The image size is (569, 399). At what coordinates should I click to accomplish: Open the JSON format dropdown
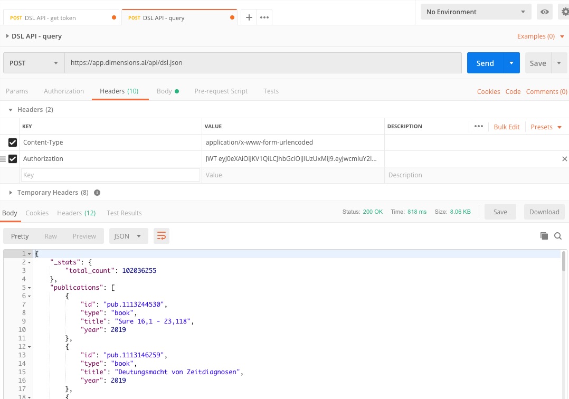click(x=128, y=236)
